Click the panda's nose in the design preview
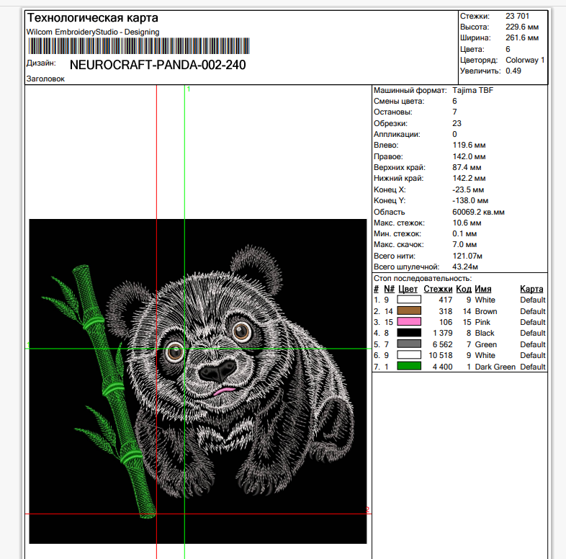The width and height of the screenshot is (566, 559). (216, 372)
